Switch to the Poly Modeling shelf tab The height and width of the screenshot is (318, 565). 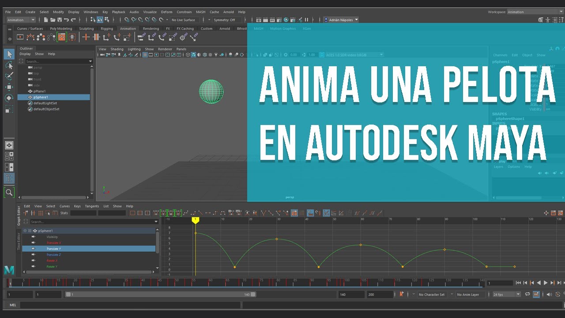(x=61, y=29)
